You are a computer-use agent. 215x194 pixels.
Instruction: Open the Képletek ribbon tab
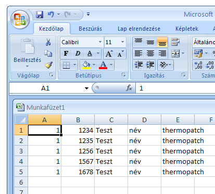pyautogui.click(x=187, y=29)
